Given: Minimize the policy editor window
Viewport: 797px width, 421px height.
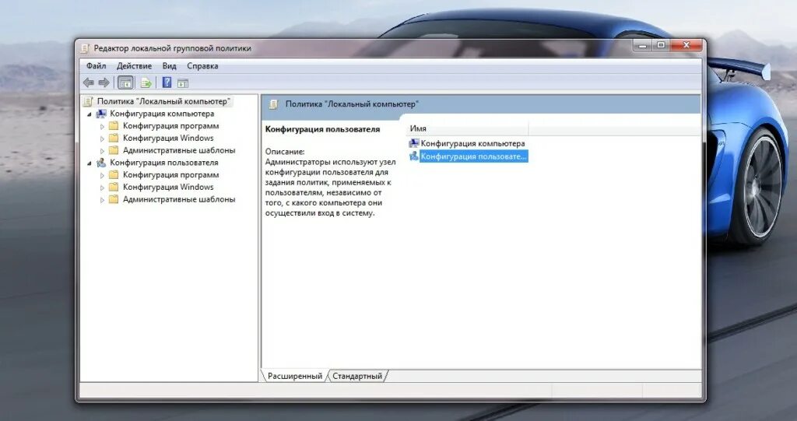Looking at the screenshot, I should [x=643, y=46].
